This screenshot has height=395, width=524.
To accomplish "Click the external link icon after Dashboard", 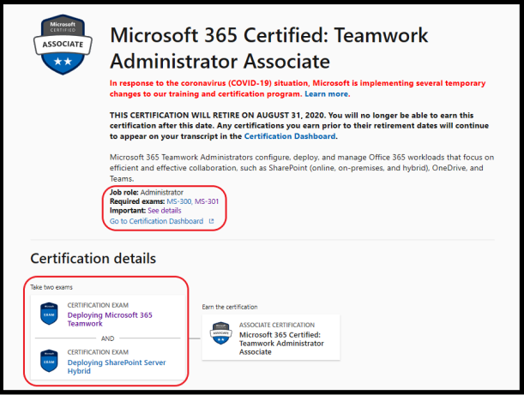I will (211, 221).
